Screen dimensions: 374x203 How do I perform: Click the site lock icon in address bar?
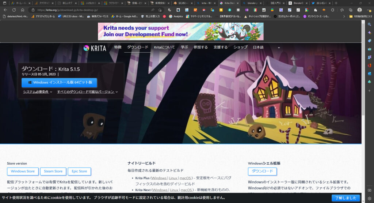pyautogui.click(x=33, y=10)
